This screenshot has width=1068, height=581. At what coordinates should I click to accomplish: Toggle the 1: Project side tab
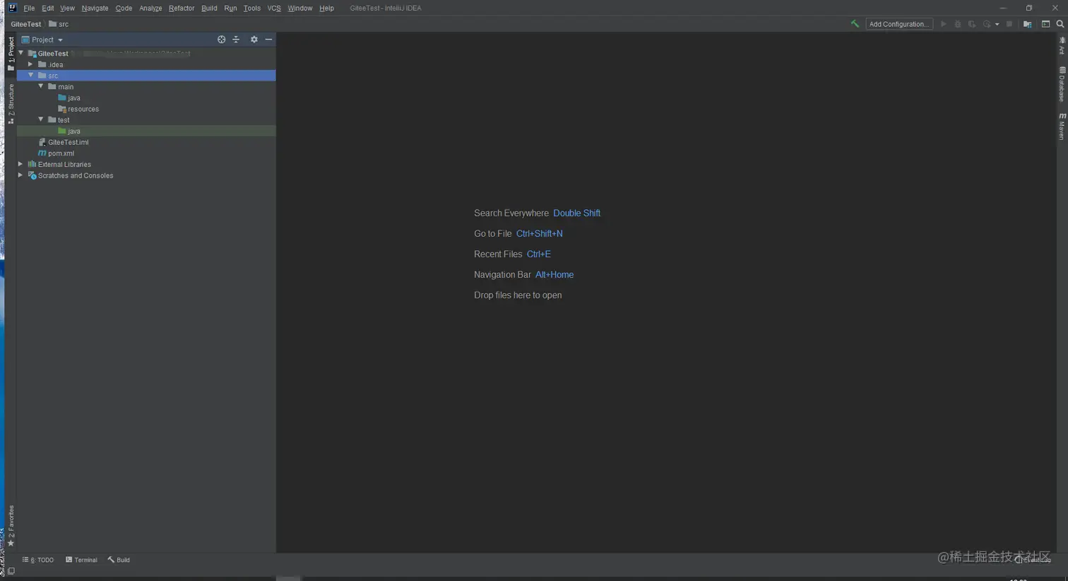click(x=11, y=54)
